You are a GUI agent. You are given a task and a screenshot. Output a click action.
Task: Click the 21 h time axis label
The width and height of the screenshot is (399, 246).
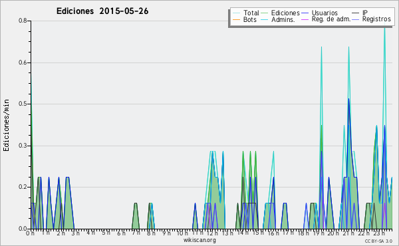pos(348,233)
